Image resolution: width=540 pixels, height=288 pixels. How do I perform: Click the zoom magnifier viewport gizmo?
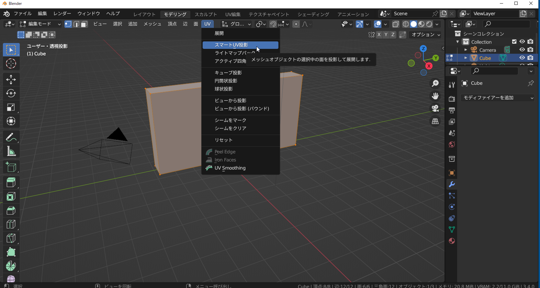(435, 83)
